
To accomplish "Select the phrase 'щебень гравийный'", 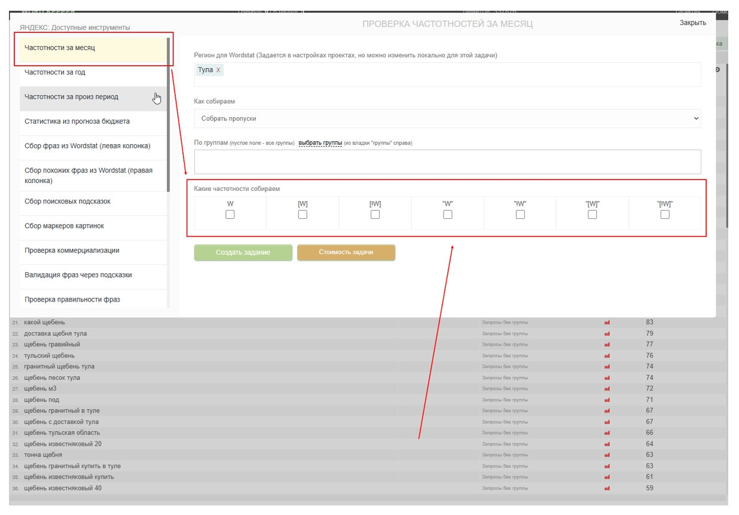I will (52, 345).
